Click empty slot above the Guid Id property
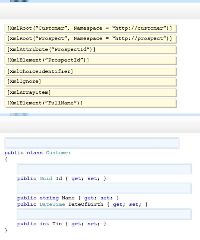The width and height of the screenshot is (200, 240). (104, 169)
